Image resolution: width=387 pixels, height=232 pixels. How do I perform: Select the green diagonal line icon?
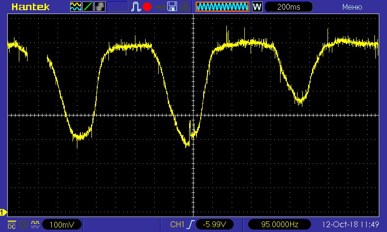click(x=88, y=7)
